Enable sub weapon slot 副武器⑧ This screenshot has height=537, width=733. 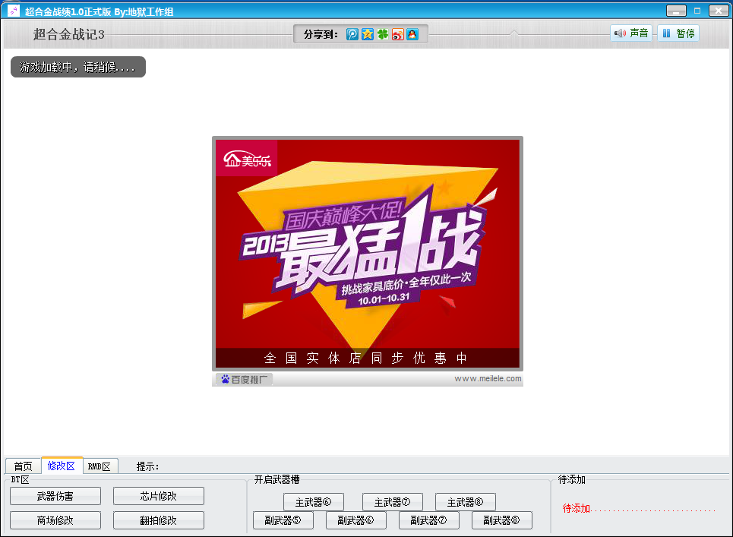click(x=501, y=520)
